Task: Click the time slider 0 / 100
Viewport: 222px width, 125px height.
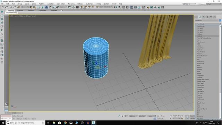Action: coord(14,113)
